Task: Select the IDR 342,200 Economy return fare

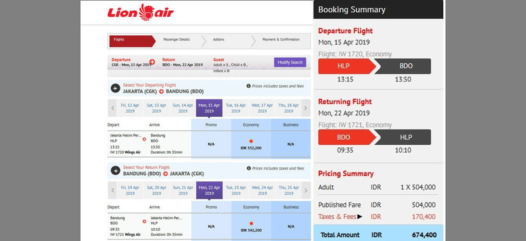Action: click(x=251, y=224)
